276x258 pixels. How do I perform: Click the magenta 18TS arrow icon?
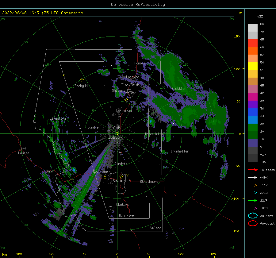click(253, 208)
